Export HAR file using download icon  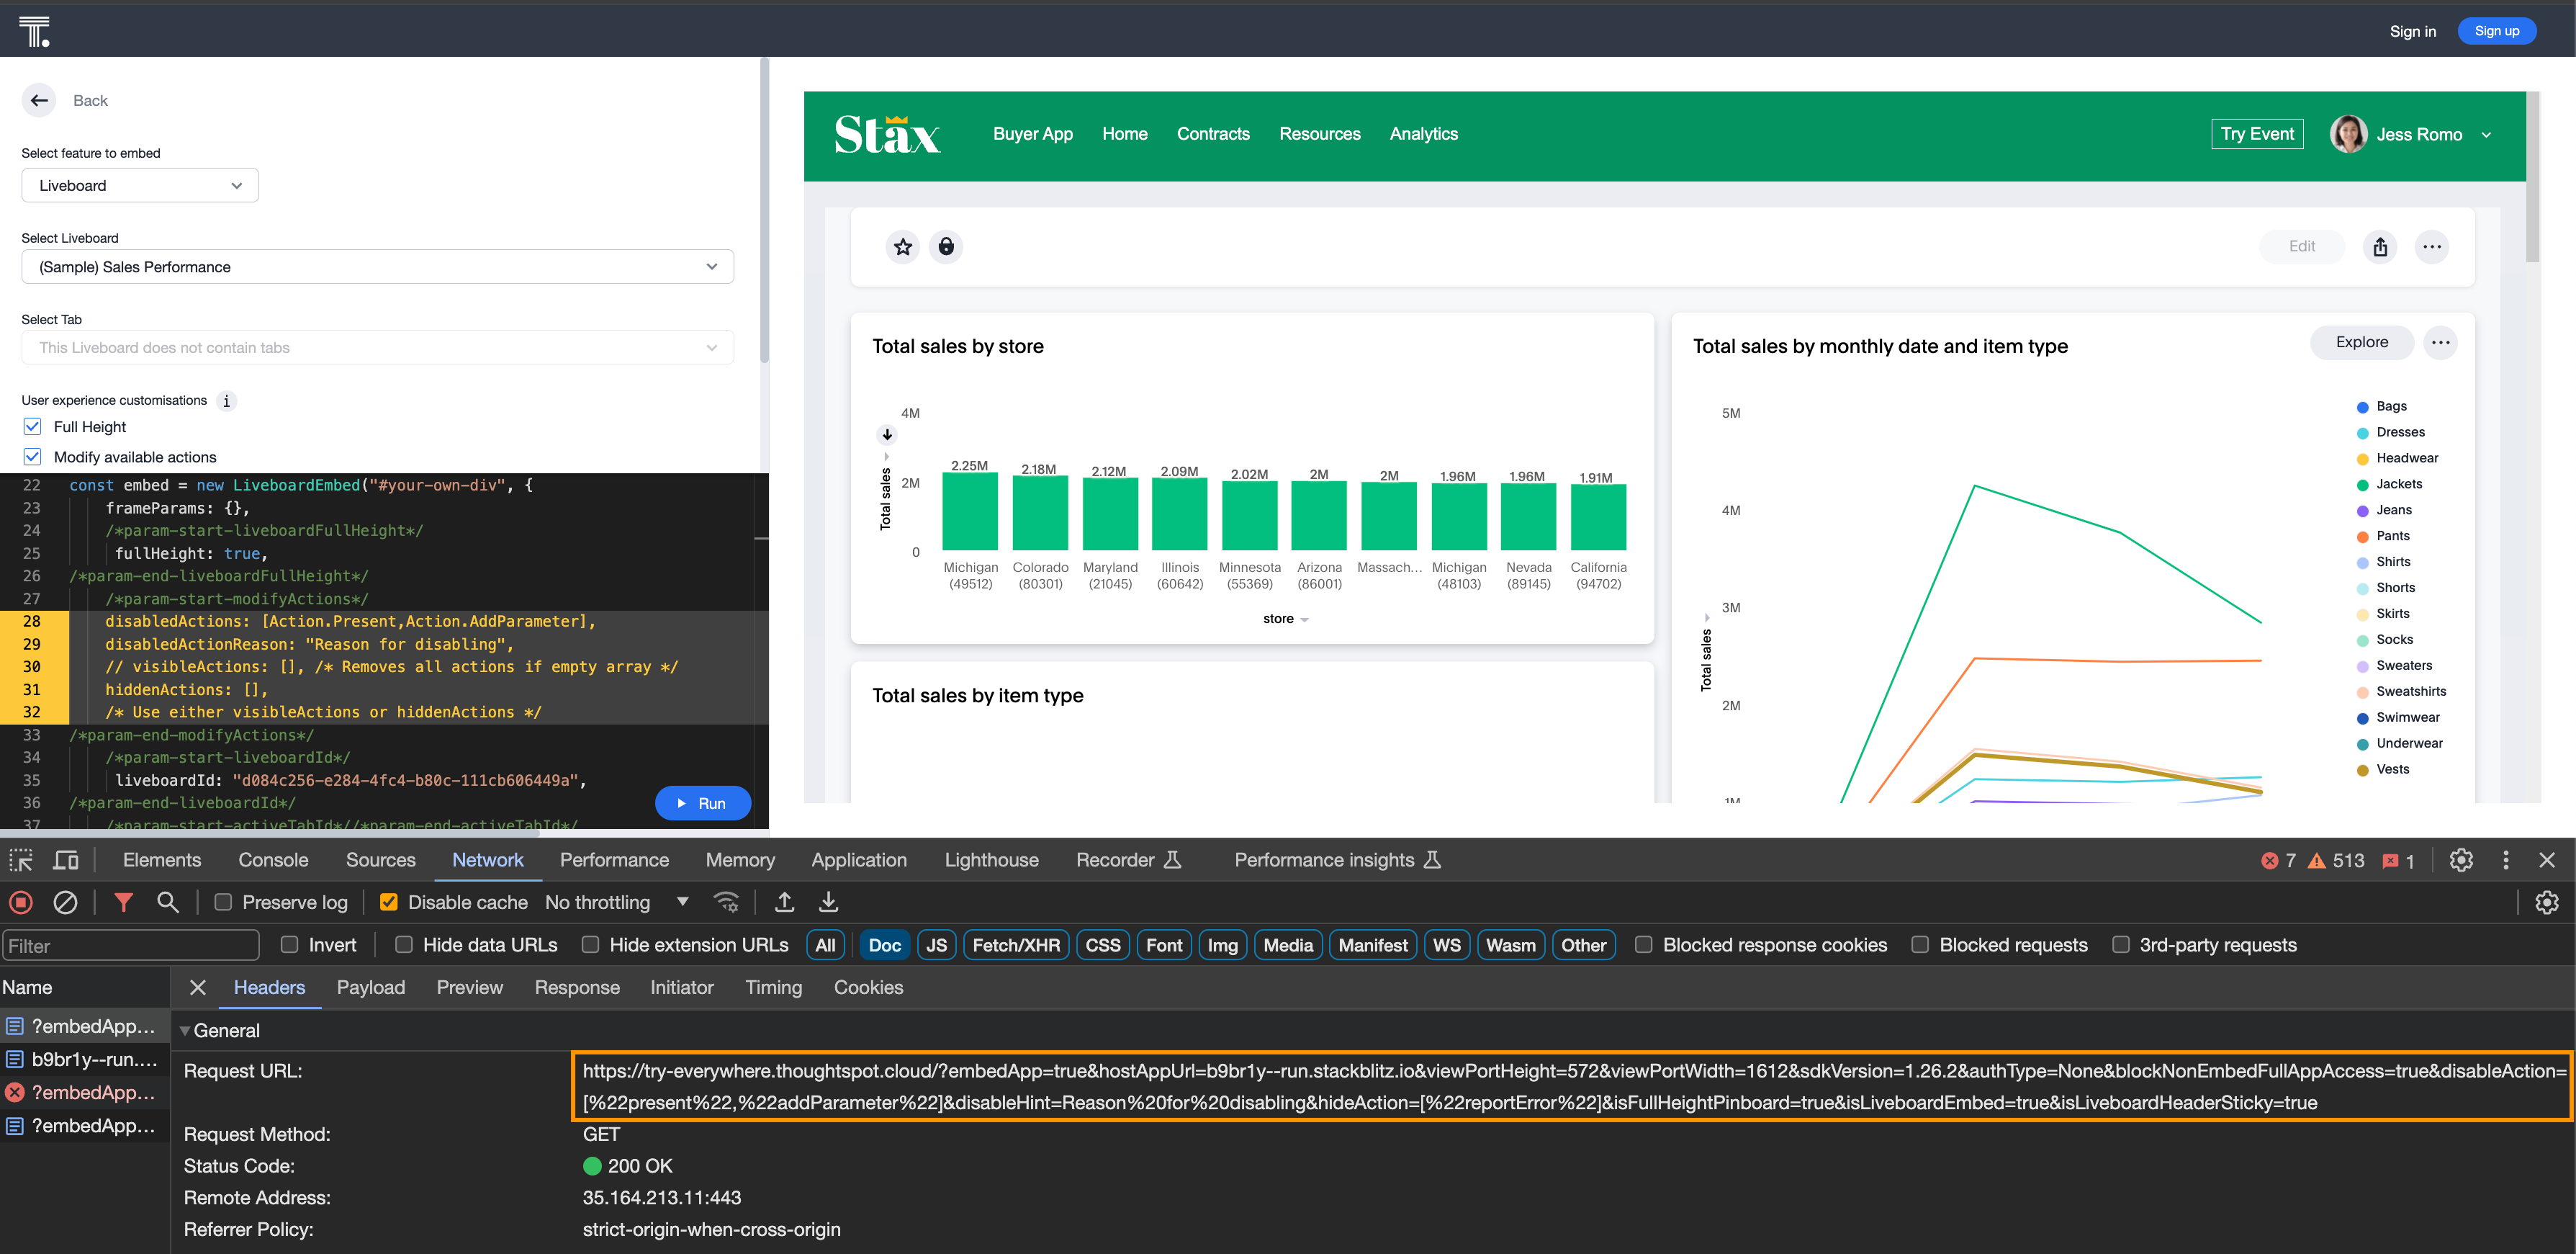(x=828, y=902)
